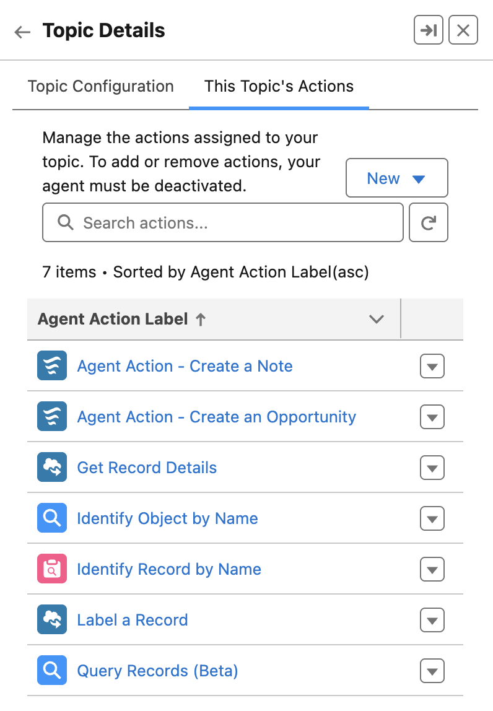Open row menu for Create an Opportunity

pyautogui.click(x=432, y=417)
